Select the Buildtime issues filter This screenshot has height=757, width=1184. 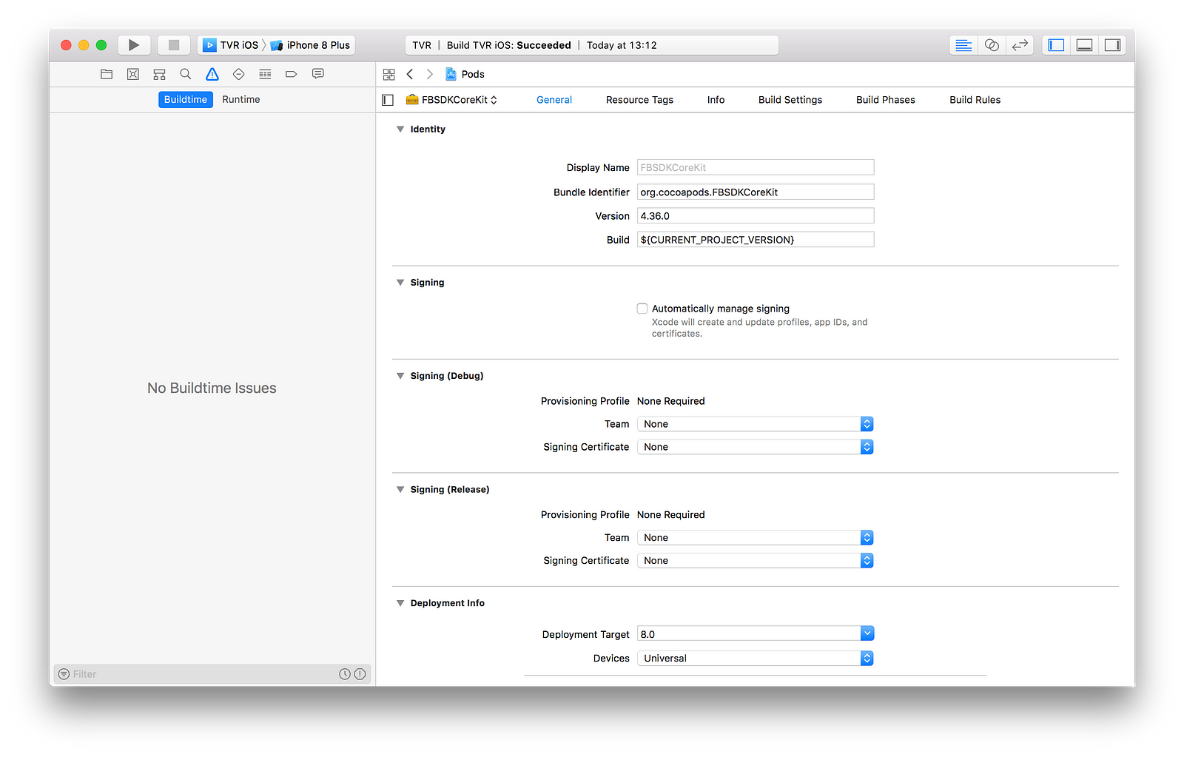[x=186, y=100]
